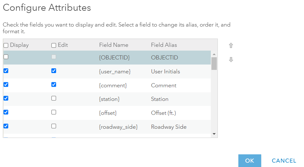Select the Offset (ft.) alias cell
The height and width of the screenshot is (167, 304).
pos(165,113)
